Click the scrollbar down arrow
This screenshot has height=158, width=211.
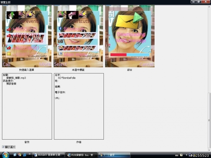click(x=209, y=150)
